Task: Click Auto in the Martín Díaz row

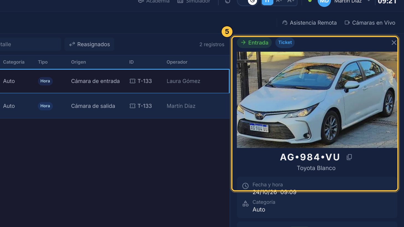Action: click(9, 106)
